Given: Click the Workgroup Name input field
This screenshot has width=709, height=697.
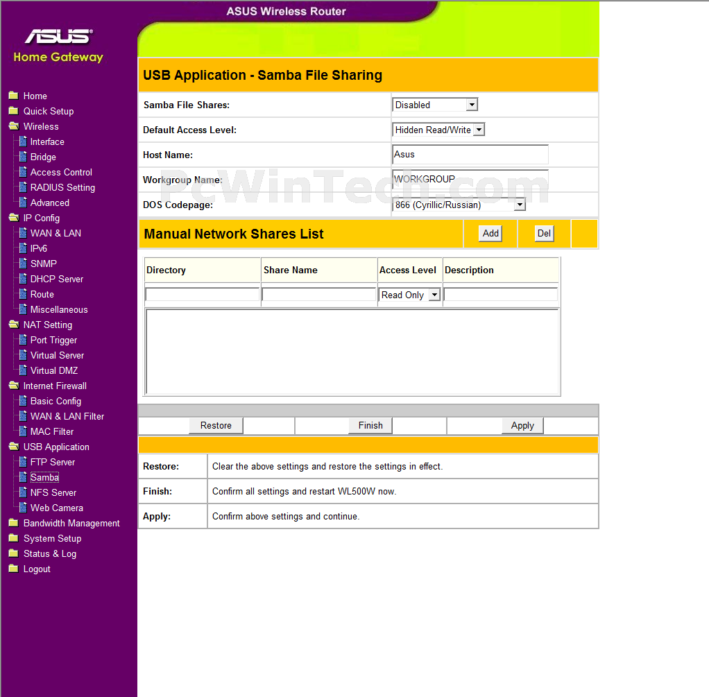Looking at the screenshot, I should coord(470,180).
